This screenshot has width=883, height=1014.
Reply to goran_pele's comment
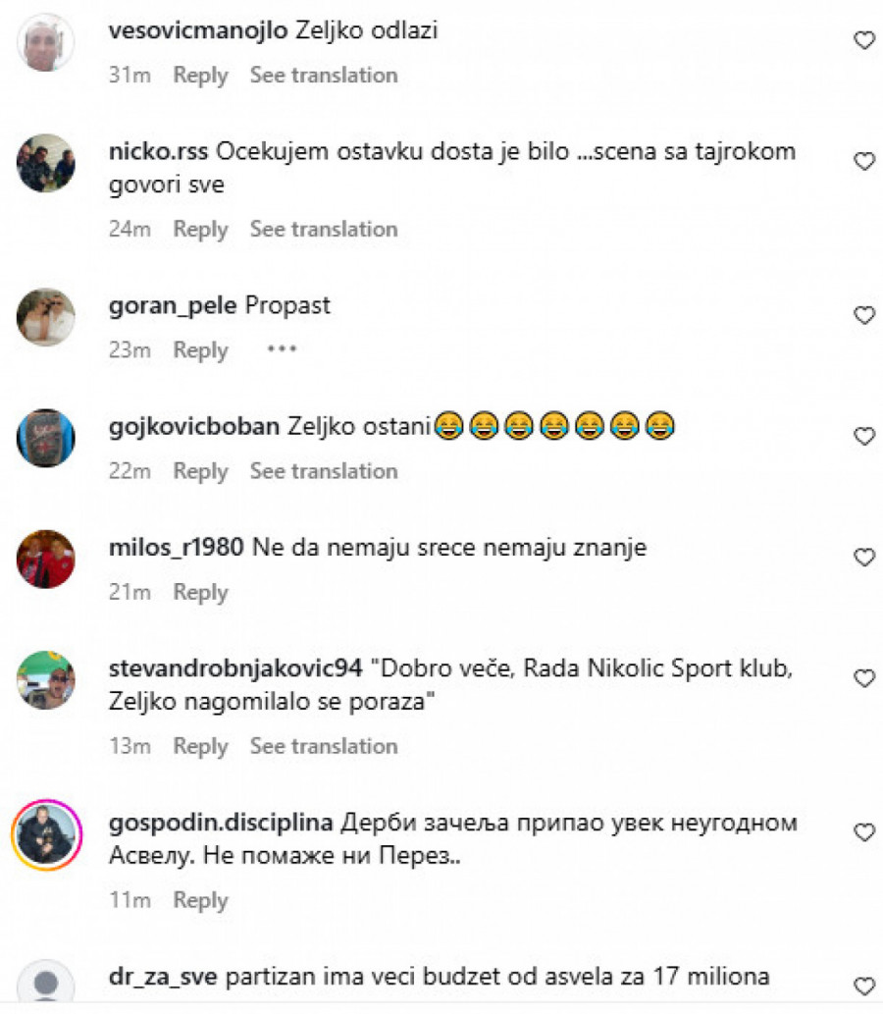pyautogui.click(x=200, y=350)
